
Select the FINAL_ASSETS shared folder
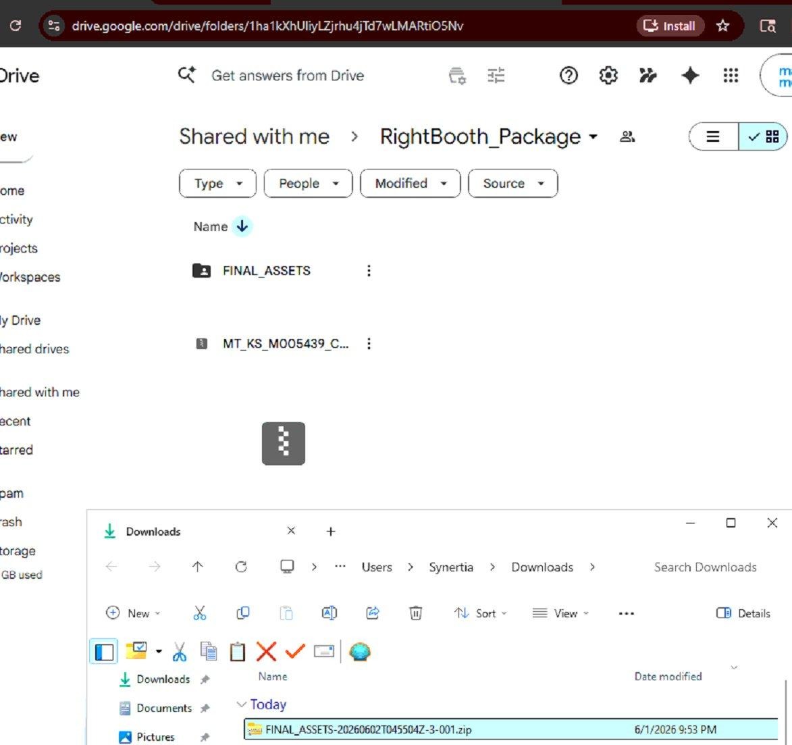(267, 271)
